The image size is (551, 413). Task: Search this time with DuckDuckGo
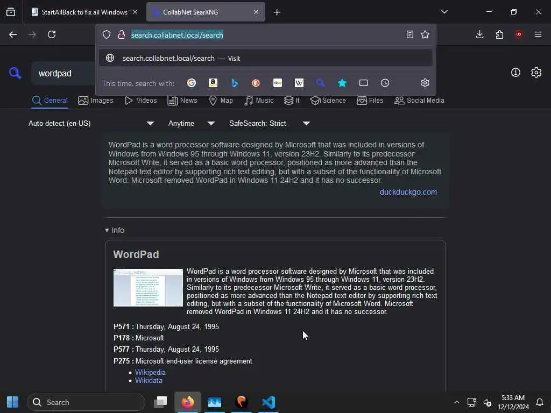256,83
